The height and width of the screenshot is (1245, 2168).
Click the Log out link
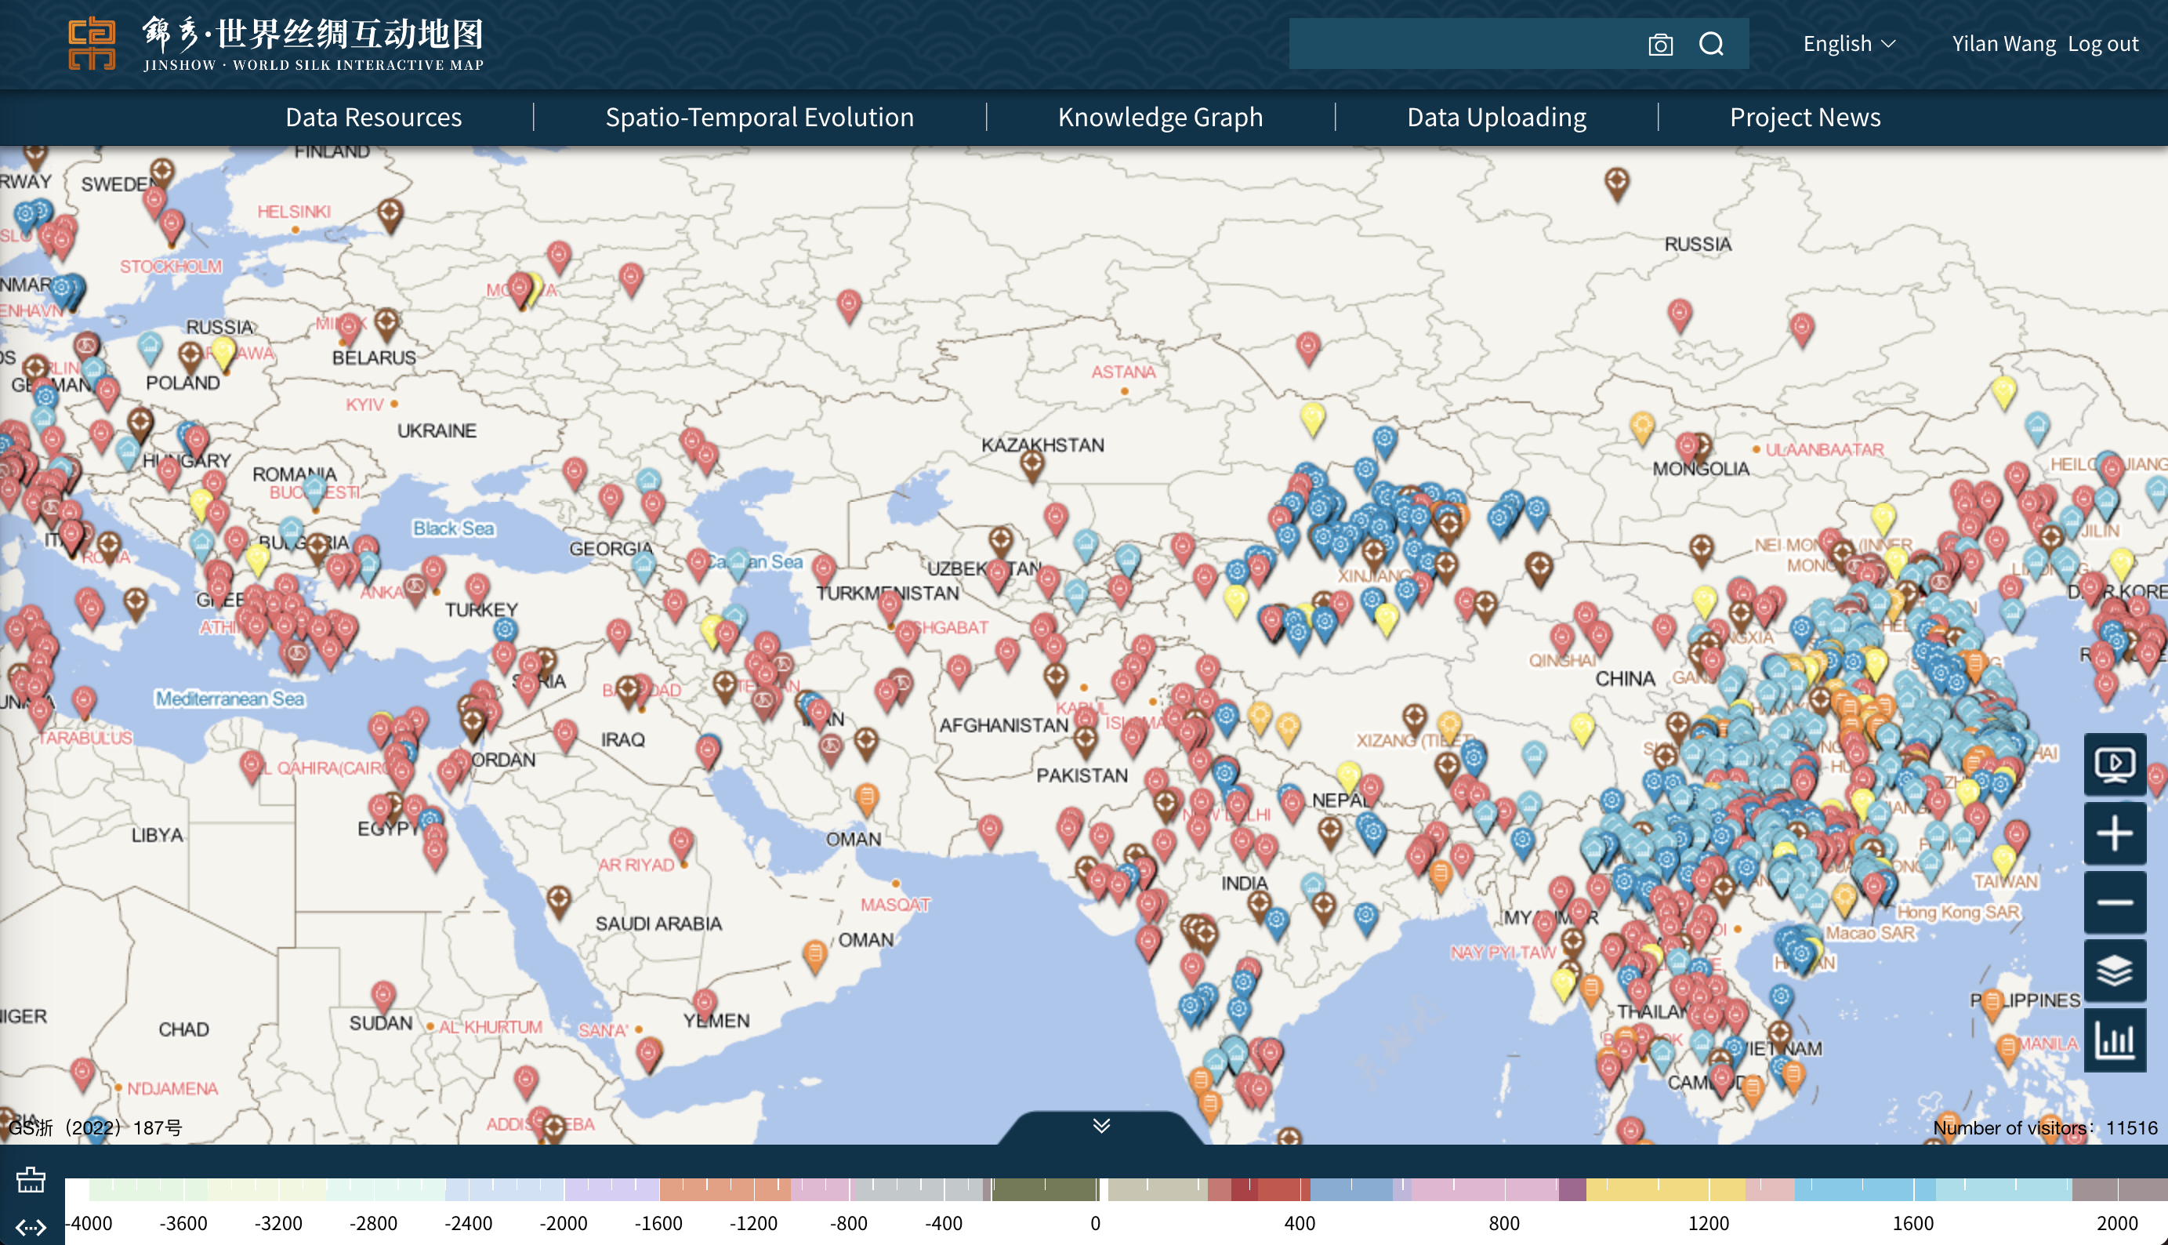pyautogui.click(x=2103, y=44)
